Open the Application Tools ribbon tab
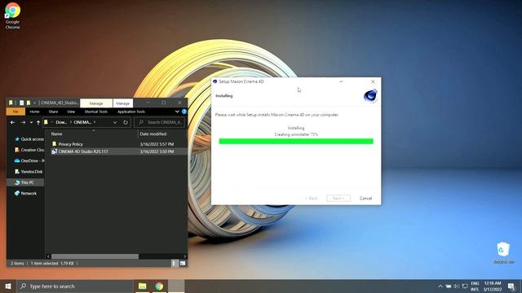 point(131,112)
